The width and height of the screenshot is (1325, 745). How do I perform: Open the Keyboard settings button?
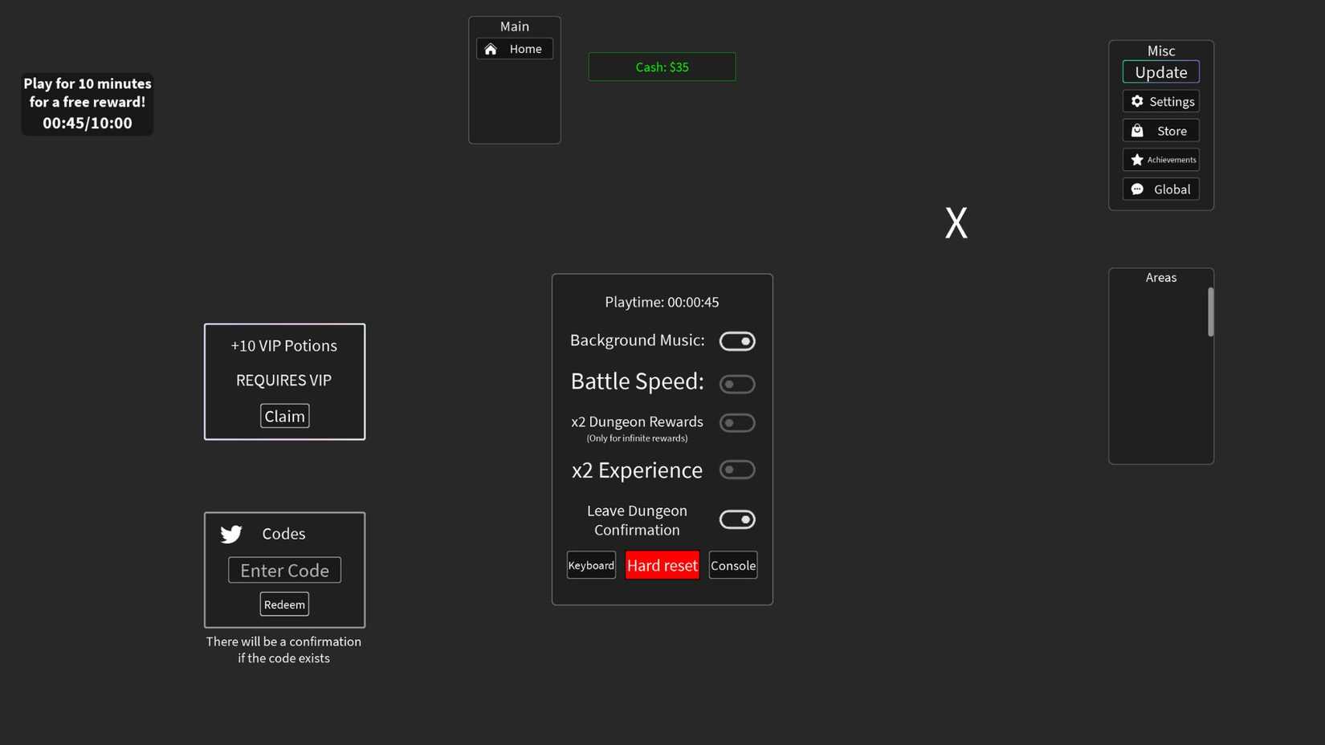[x=590, y=564]
